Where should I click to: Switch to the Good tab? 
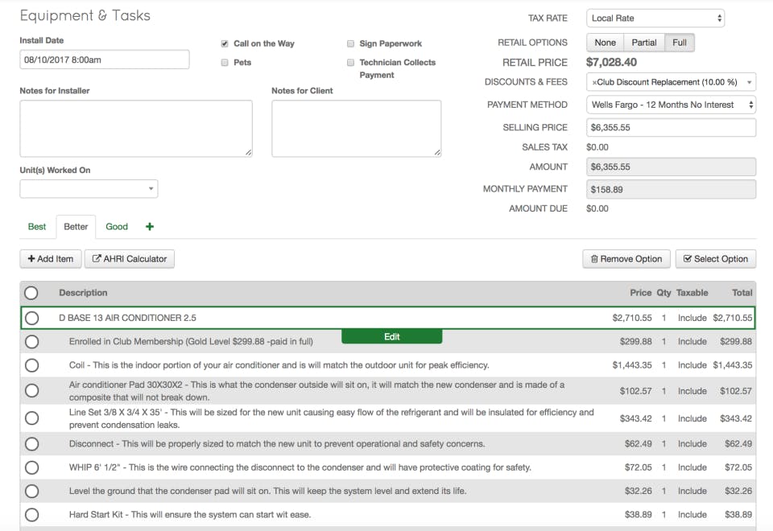117,227
